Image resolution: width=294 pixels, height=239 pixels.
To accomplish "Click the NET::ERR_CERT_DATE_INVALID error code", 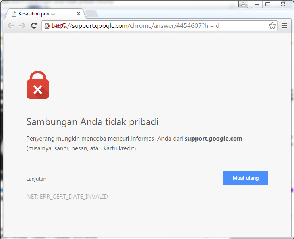I will pos(67,197).
